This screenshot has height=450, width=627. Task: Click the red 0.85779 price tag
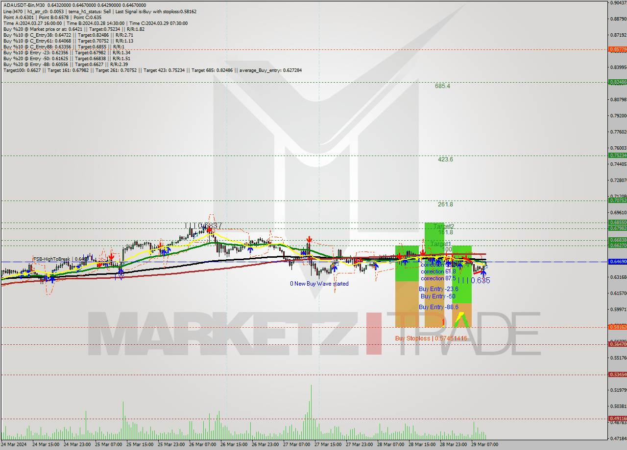618,49
